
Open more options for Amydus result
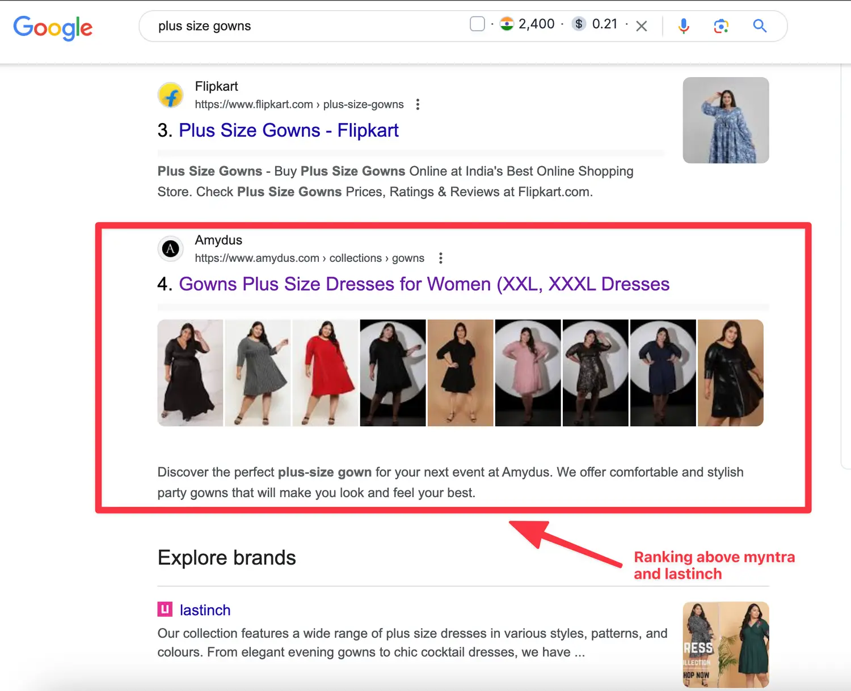440,258
